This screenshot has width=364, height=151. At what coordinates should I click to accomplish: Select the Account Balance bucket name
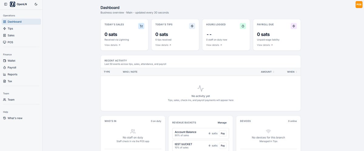(185, 132)
